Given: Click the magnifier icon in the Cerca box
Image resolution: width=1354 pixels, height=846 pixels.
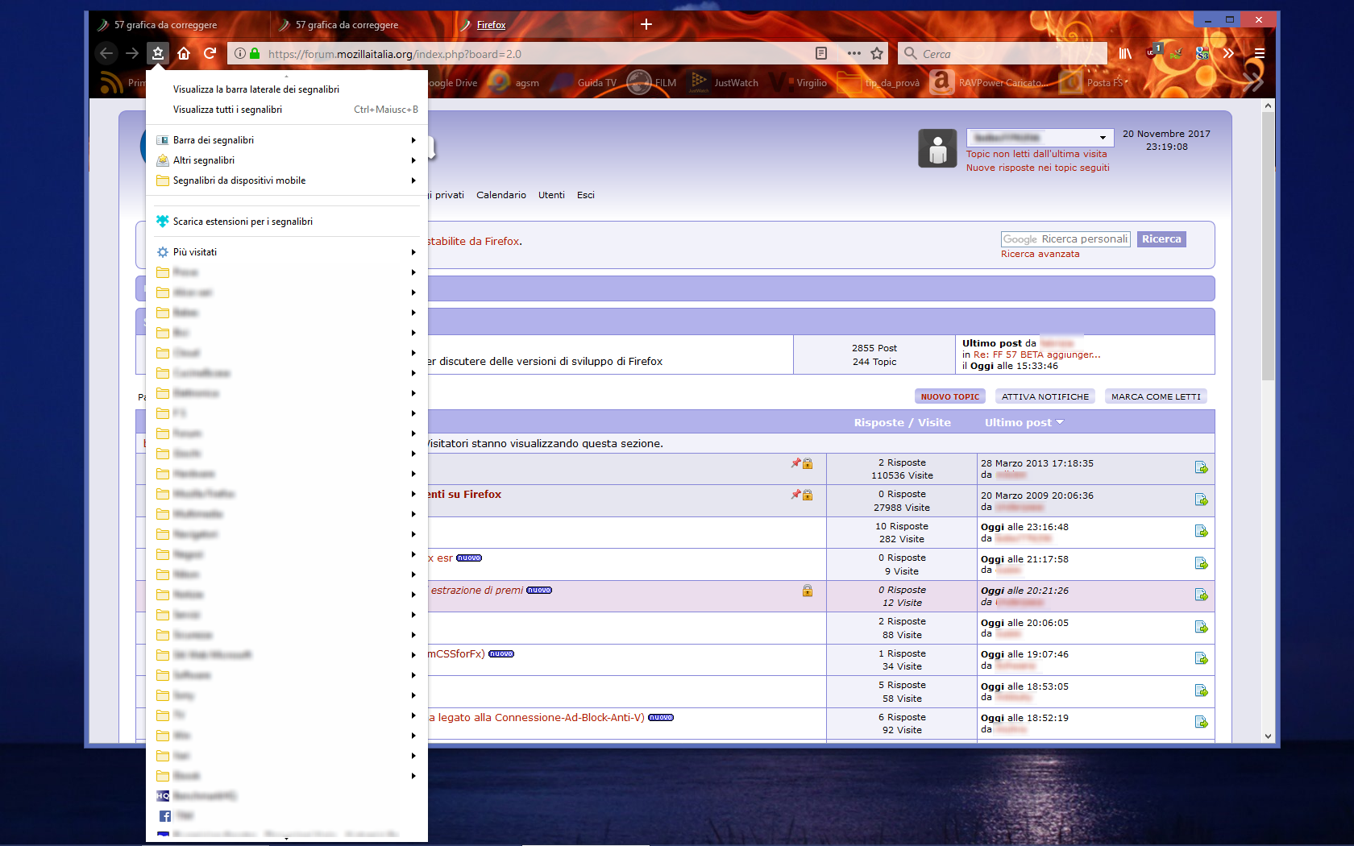Looking at the screenshot, I should [x=911, y=54].
